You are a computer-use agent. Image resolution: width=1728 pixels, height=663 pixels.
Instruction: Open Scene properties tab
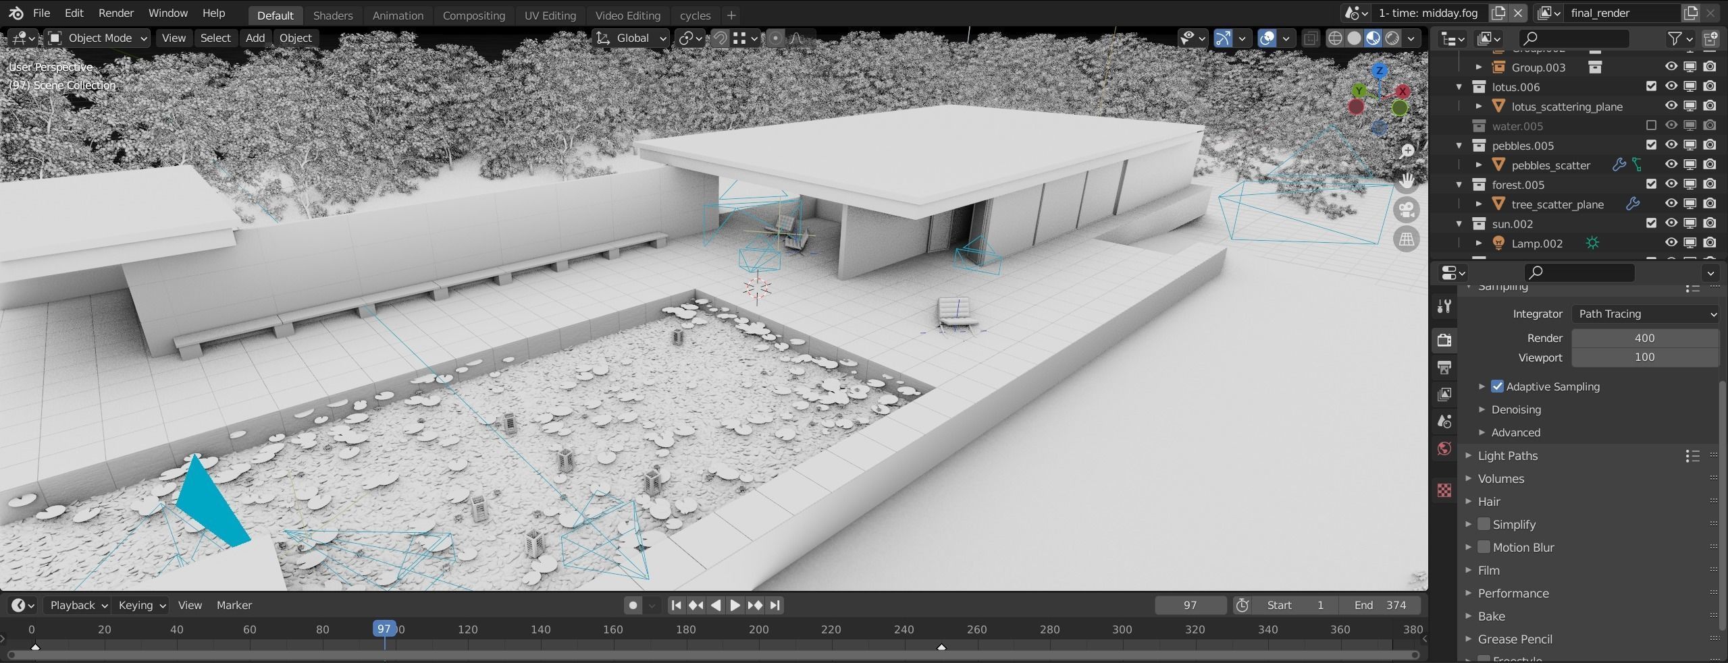click(1444, 422)
